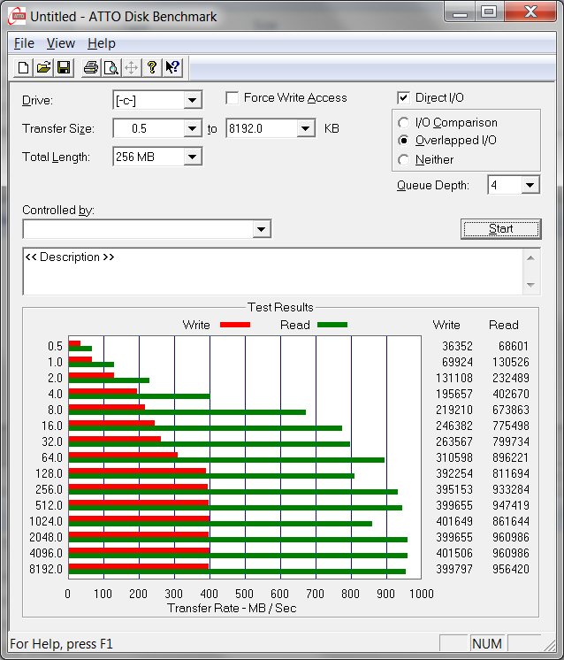The width and height of the screenshot is (564, 660).
Task: Open the Help menu
Action: (x=102, y=43)
